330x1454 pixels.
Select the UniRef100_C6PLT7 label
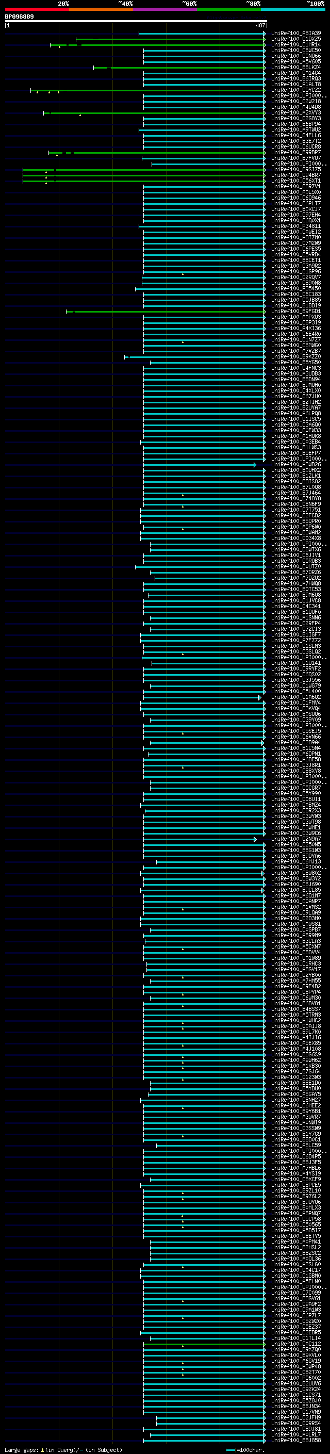pos(295,203)
